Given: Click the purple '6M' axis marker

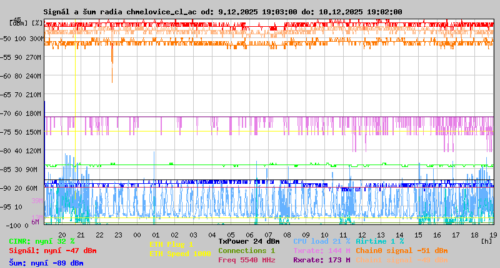Looking at the screenshot, I should pos(36,222).
